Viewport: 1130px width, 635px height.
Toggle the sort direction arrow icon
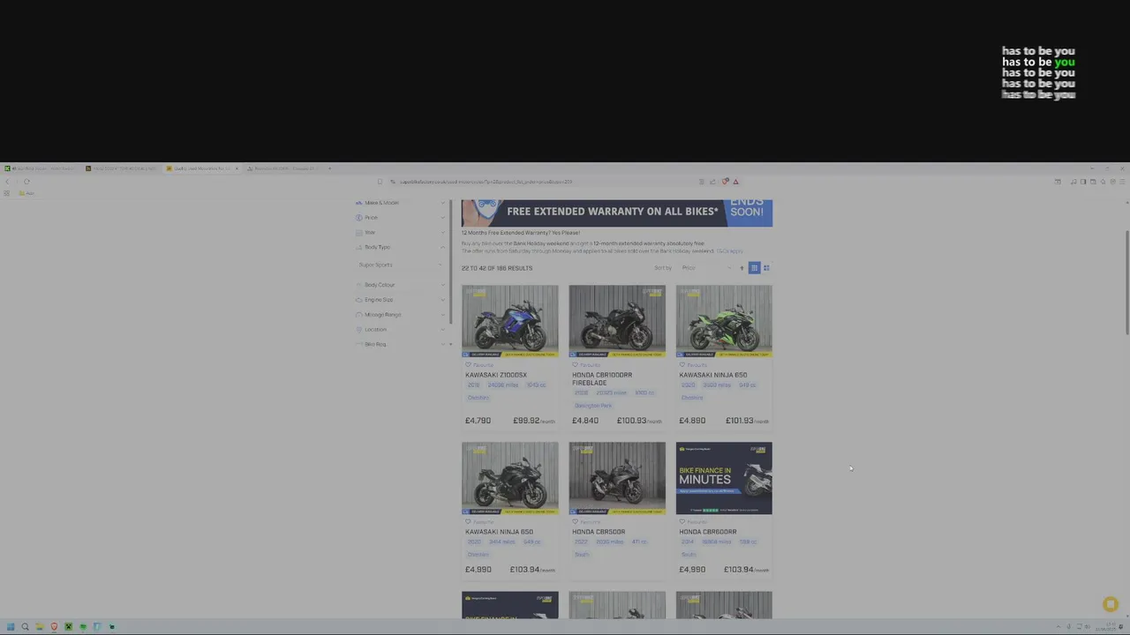(x=742, y=268)
